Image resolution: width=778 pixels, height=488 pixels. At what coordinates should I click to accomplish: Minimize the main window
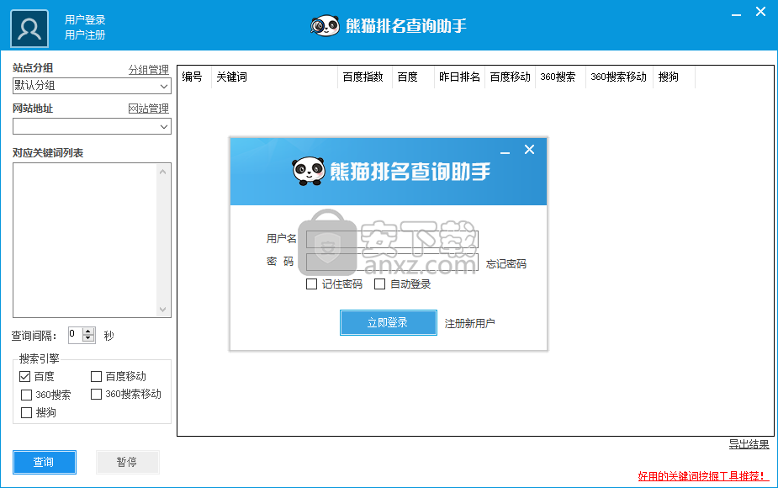tap(736, 13)
